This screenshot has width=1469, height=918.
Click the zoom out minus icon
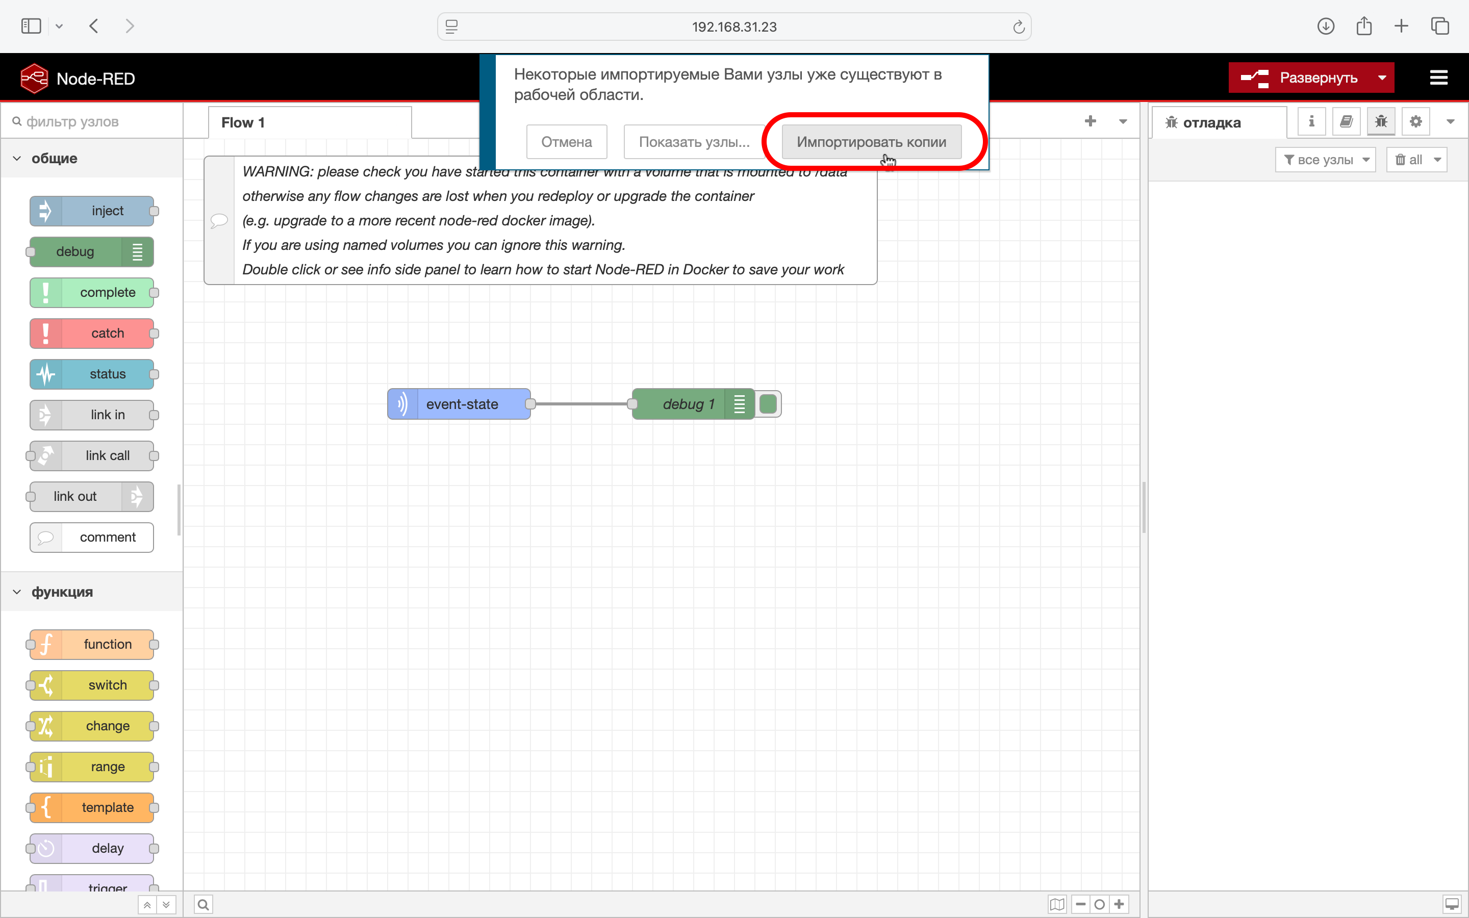[x=1080, y=904]
